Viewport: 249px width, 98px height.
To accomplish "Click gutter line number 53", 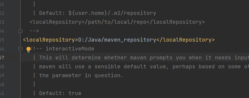I will (2, 22).
